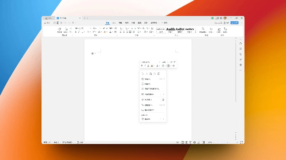Viewport: 286px width, 160px height.
Task: Select the Format Painter brush in the ribbon
Action: [x=59, y=30]
